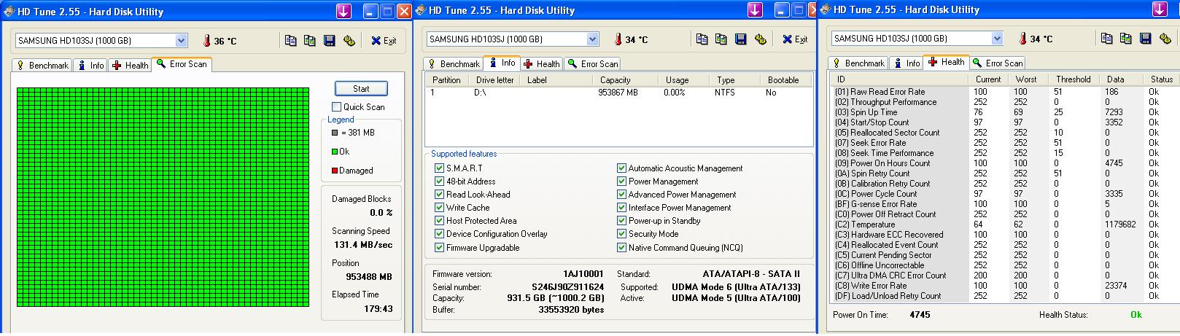Toggle Native Command Queuing (NCQ) checkbox

[x=621, y=247]
